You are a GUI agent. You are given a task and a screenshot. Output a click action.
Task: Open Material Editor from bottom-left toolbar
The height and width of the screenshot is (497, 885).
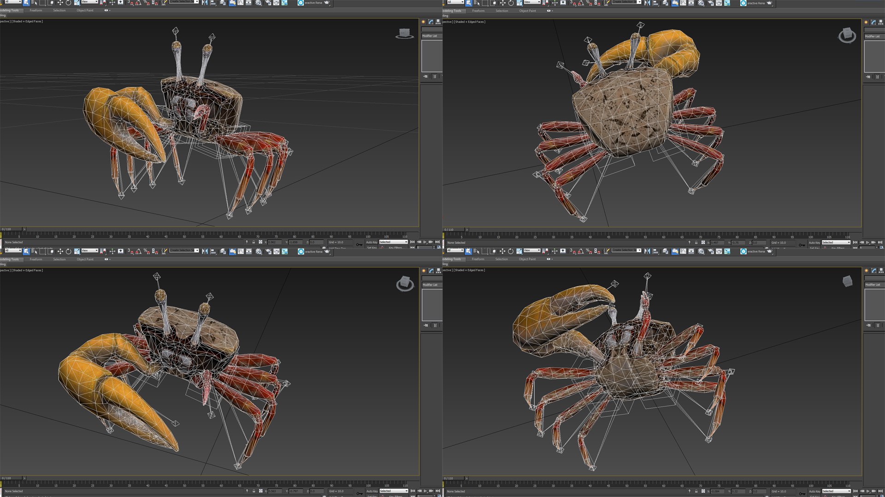tap(259, 251)
